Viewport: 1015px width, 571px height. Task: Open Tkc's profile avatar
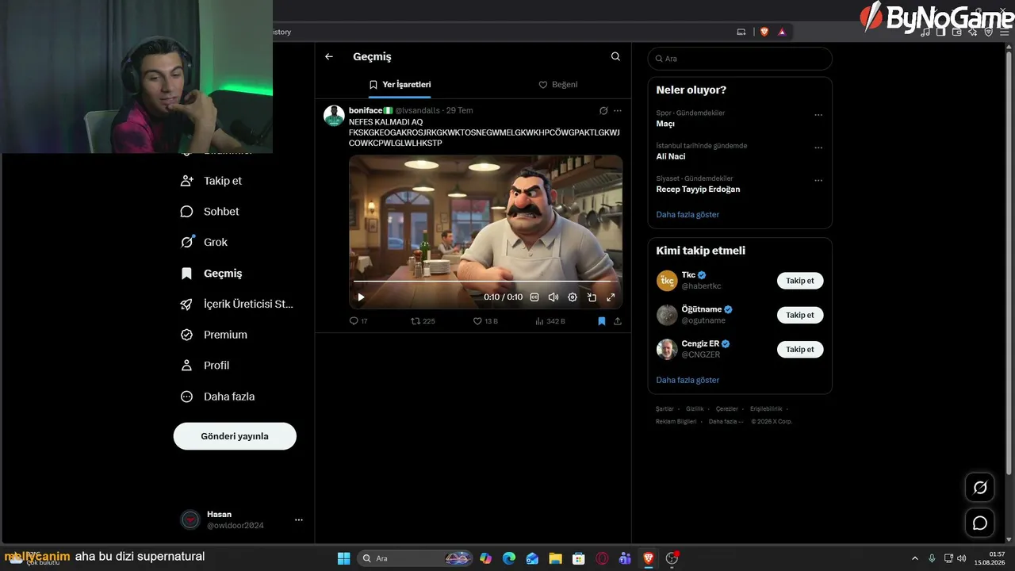[667, 281]
